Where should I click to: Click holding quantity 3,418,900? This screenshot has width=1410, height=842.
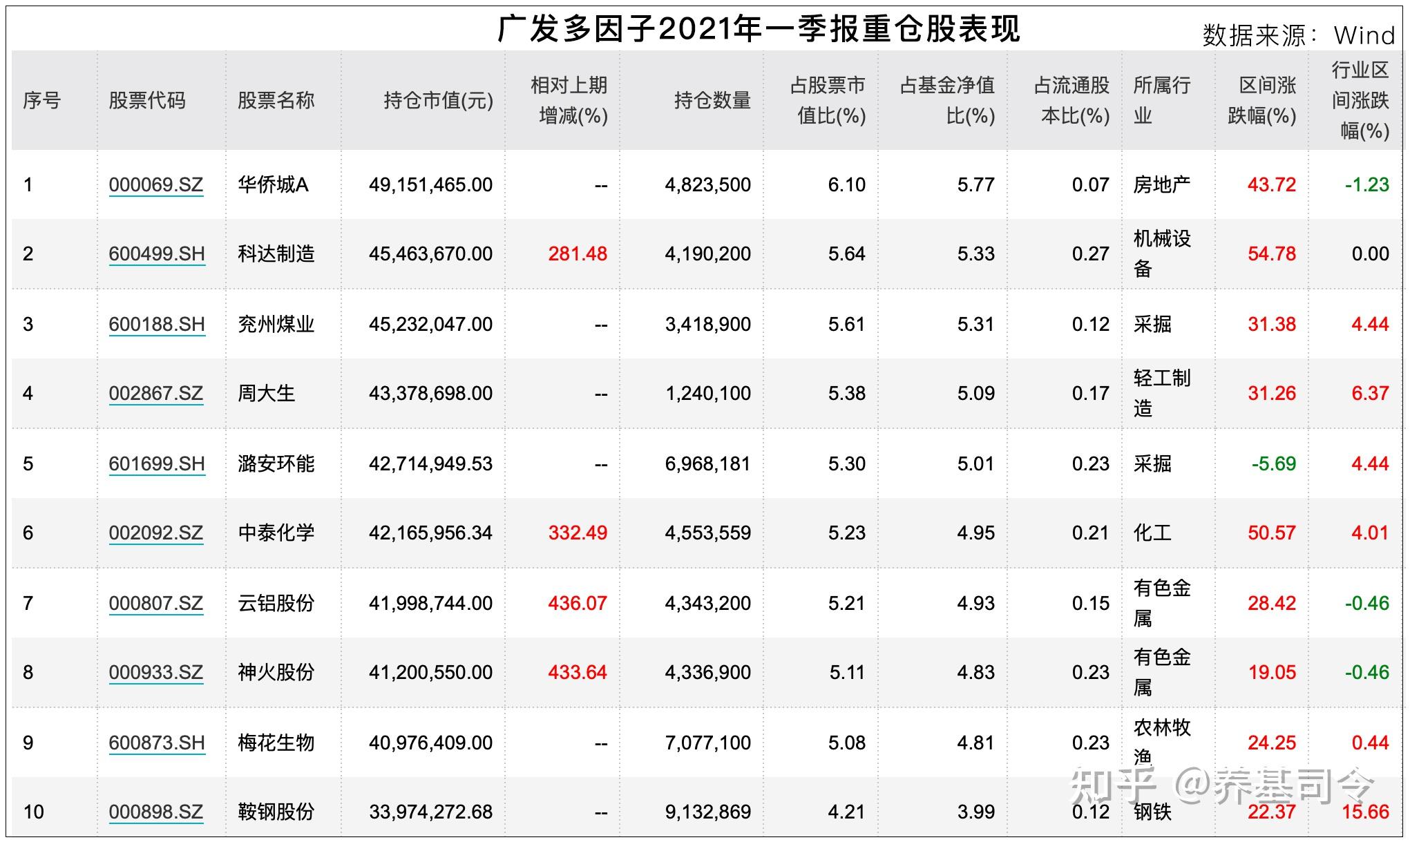point(708,325)
